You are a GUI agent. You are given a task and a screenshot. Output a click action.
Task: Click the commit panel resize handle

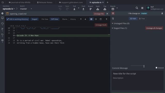click(x=137, y=65)
